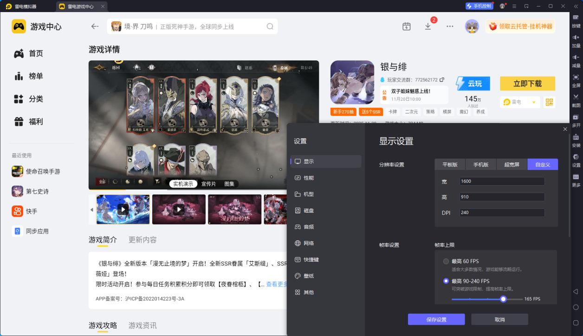The image size is (583, 336).
Task: Open 性能 in the settings list
Action: [326, 178]
